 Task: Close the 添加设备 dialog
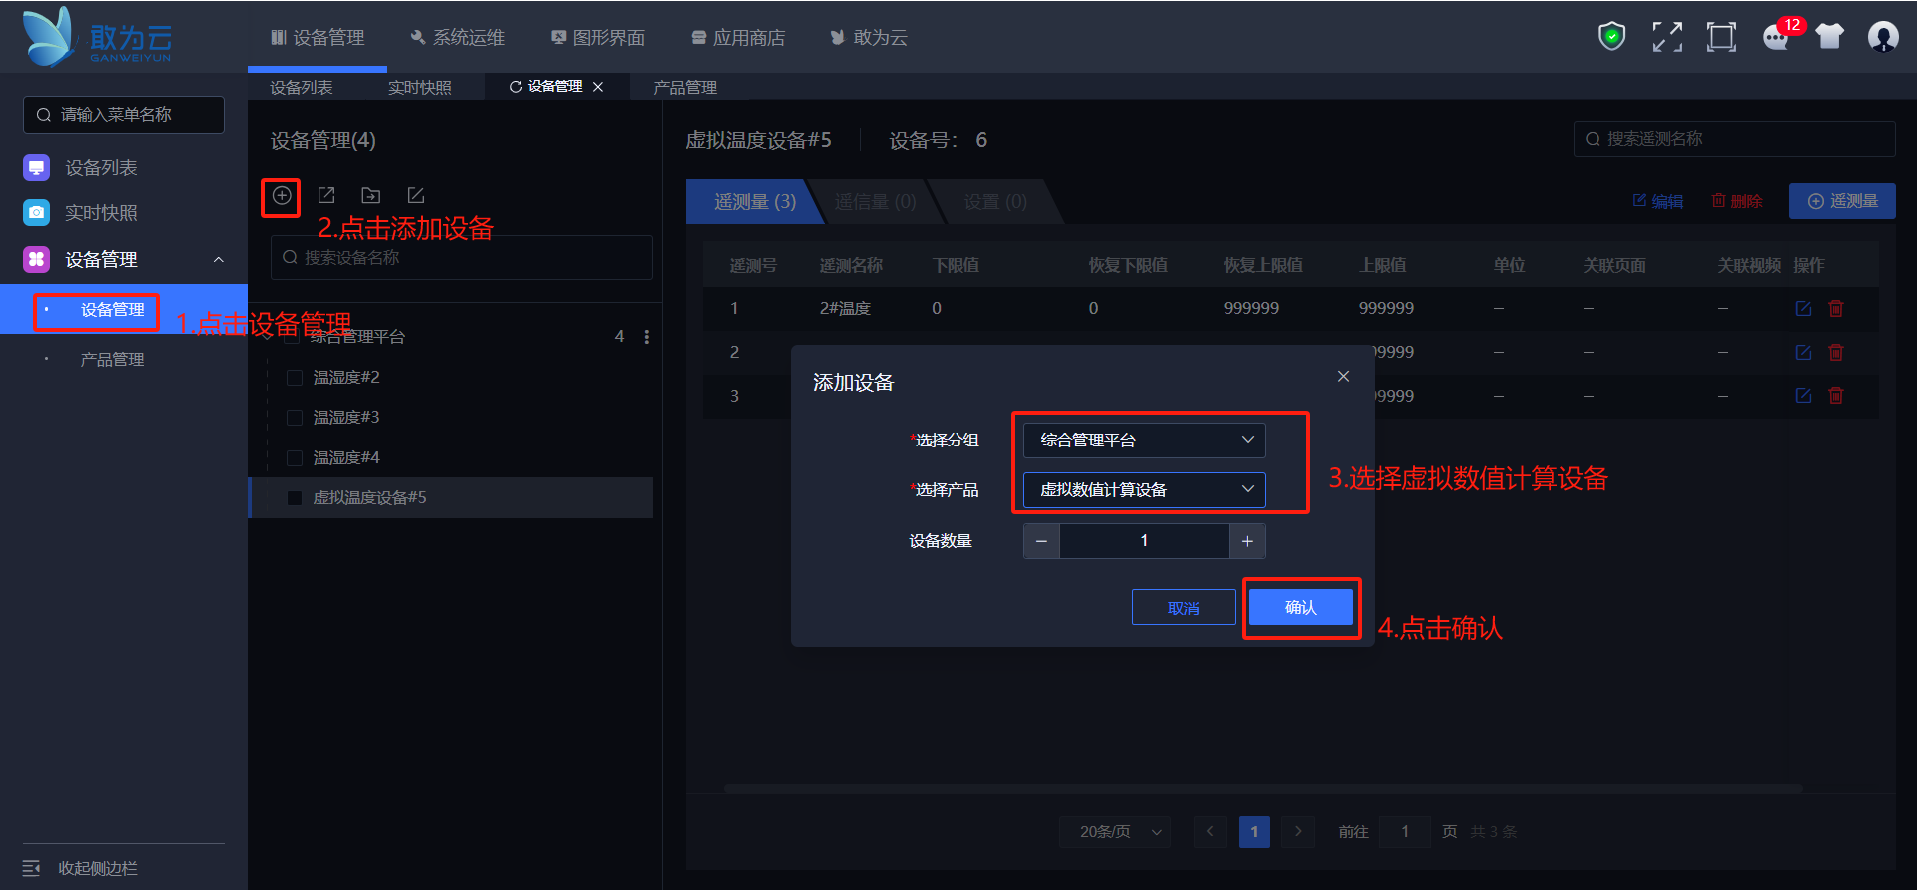click(1343, 376)
